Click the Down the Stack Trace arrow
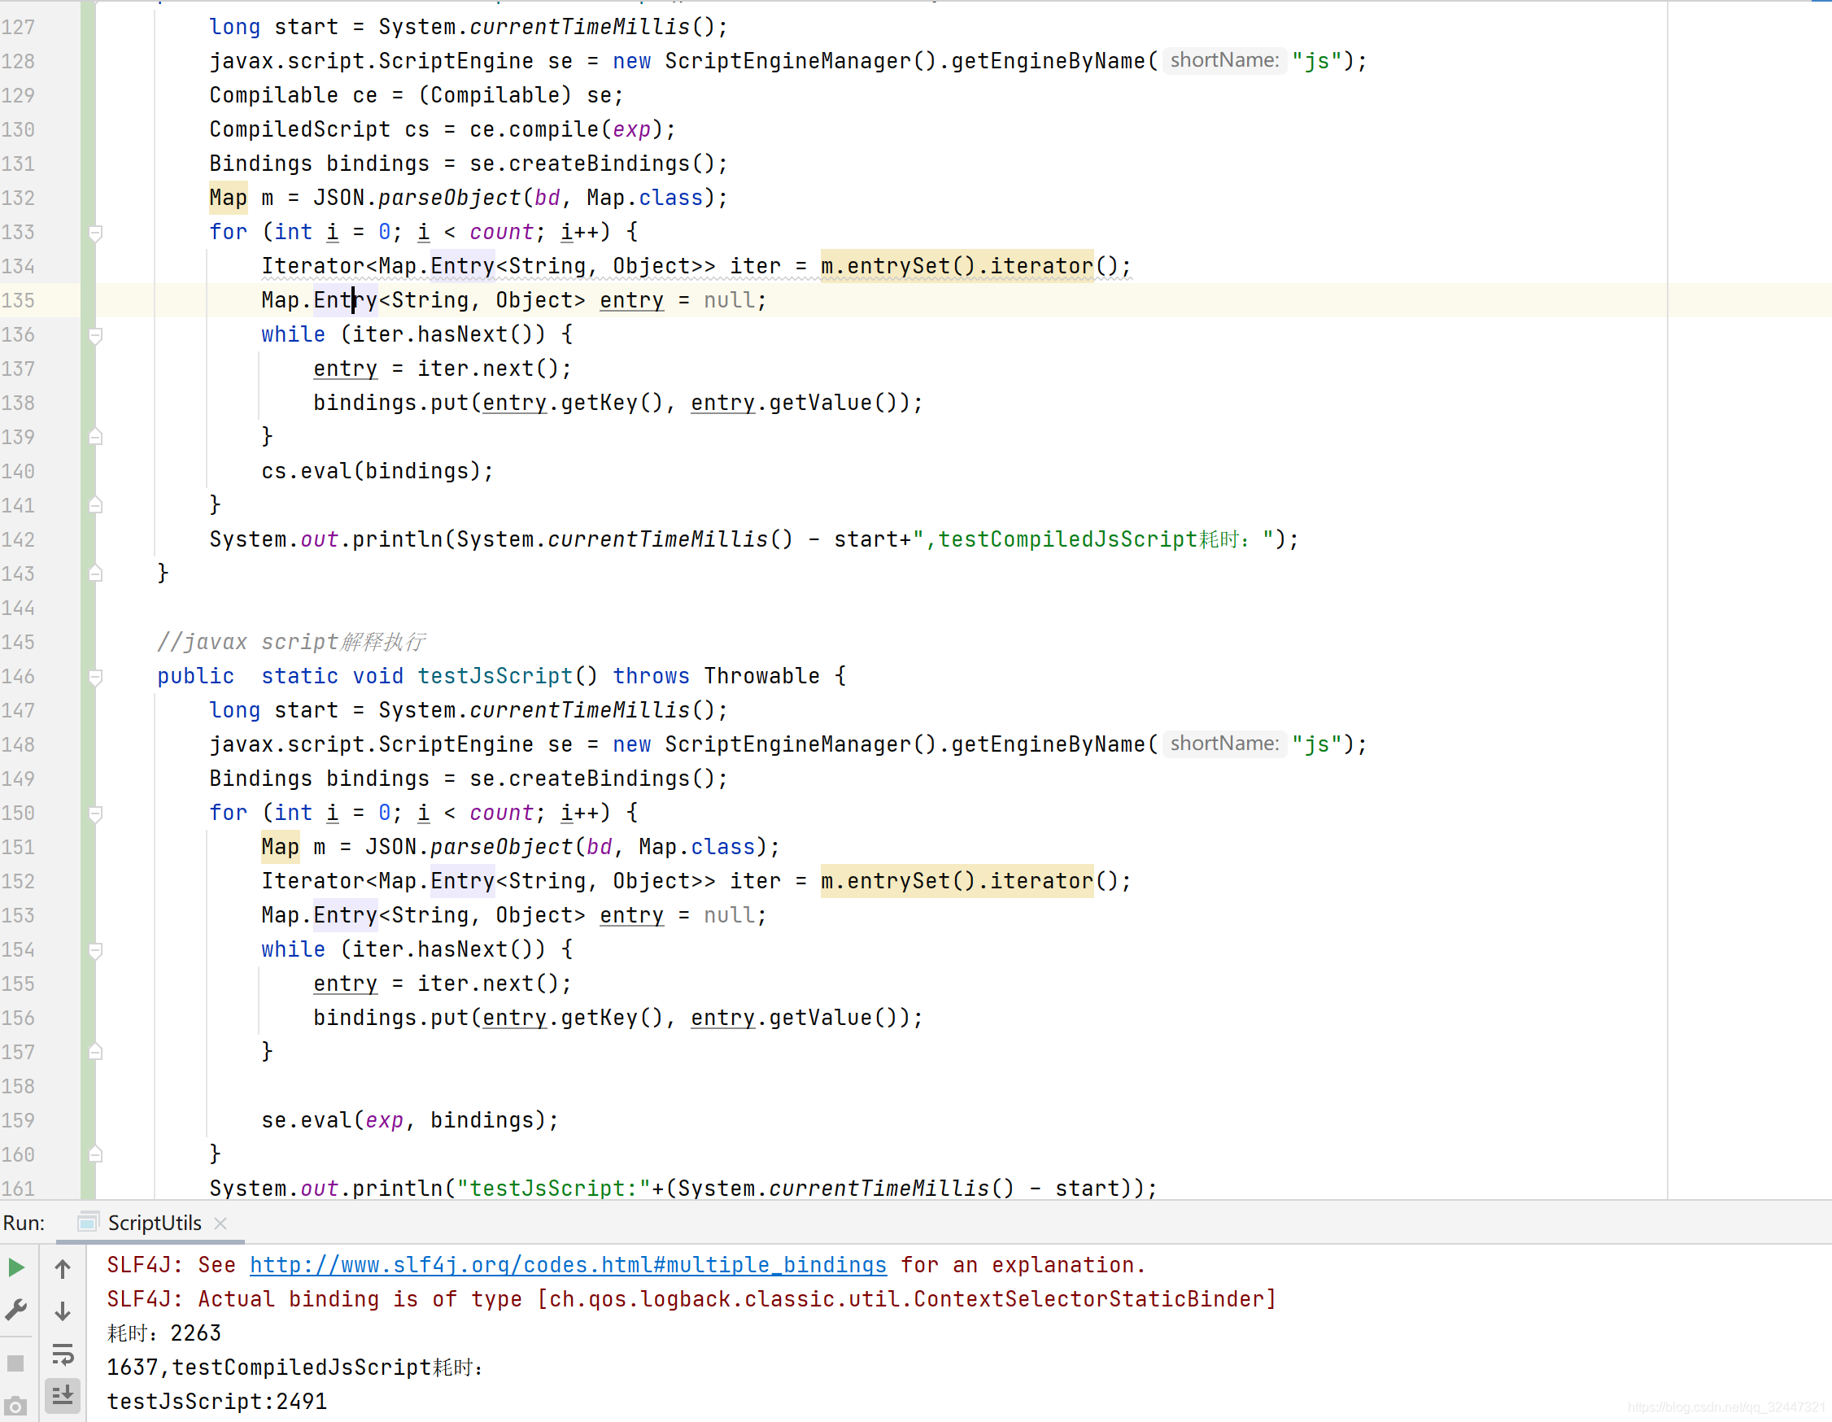This screenshot has height=1422, width=1832. 62,1311
